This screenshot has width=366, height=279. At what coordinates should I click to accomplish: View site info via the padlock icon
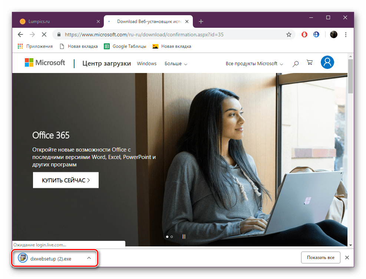(59, 34)
